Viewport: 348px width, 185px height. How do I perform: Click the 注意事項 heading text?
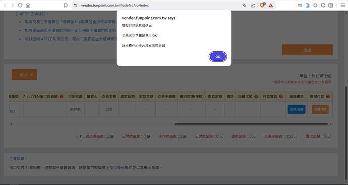(18, 159)
